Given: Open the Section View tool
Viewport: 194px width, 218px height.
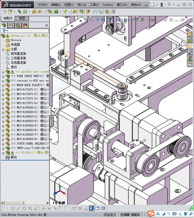Looking at the screenshot, I should (103, 19).
